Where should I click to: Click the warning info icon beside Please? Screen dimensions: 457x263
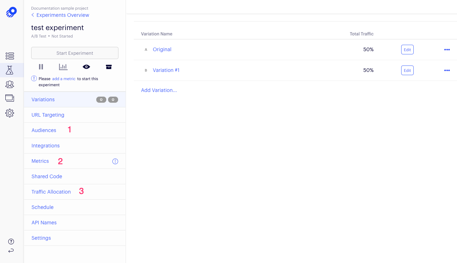tap(34, 78)
